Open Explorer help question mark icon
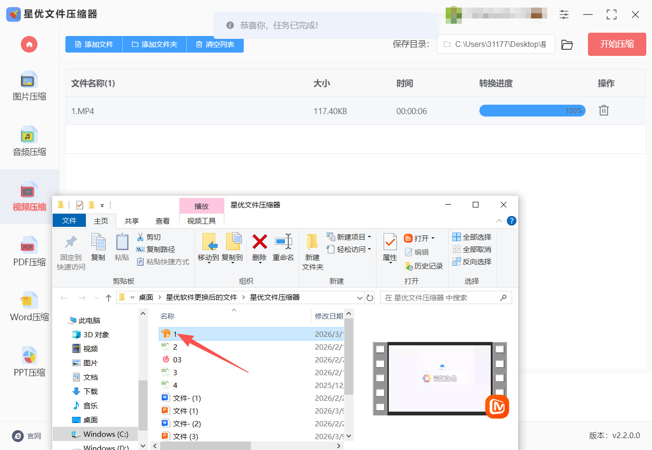Screen dimensions: 652x450 point(512,221)
